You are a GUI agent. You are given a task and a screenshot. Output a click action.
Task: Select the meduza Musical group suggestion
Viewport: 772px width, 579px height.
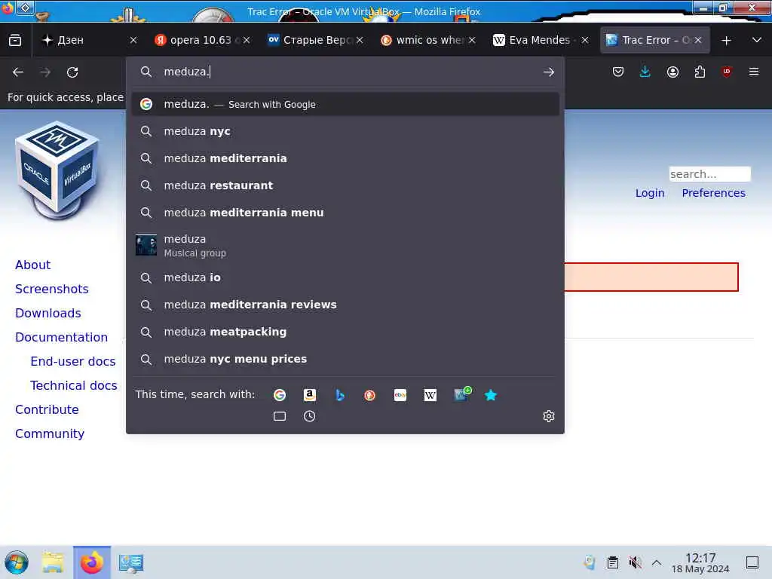coord(345,245)
